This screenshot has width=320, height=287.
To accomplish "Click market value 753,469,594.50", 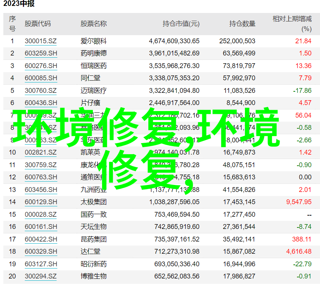I will (x=177, y=215).
